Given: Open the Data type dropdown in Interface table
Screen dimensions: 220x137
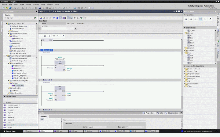Looking at the screenshot, I should pos(76,28).
